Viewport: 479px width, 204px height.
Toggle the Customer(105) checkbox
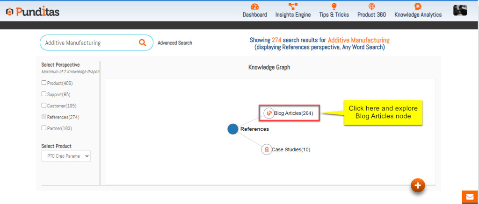point(44,106)
